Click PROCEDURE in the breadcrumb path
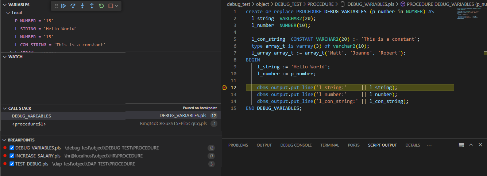The height and width of the screenshot is (176, 487). [320, 4]
